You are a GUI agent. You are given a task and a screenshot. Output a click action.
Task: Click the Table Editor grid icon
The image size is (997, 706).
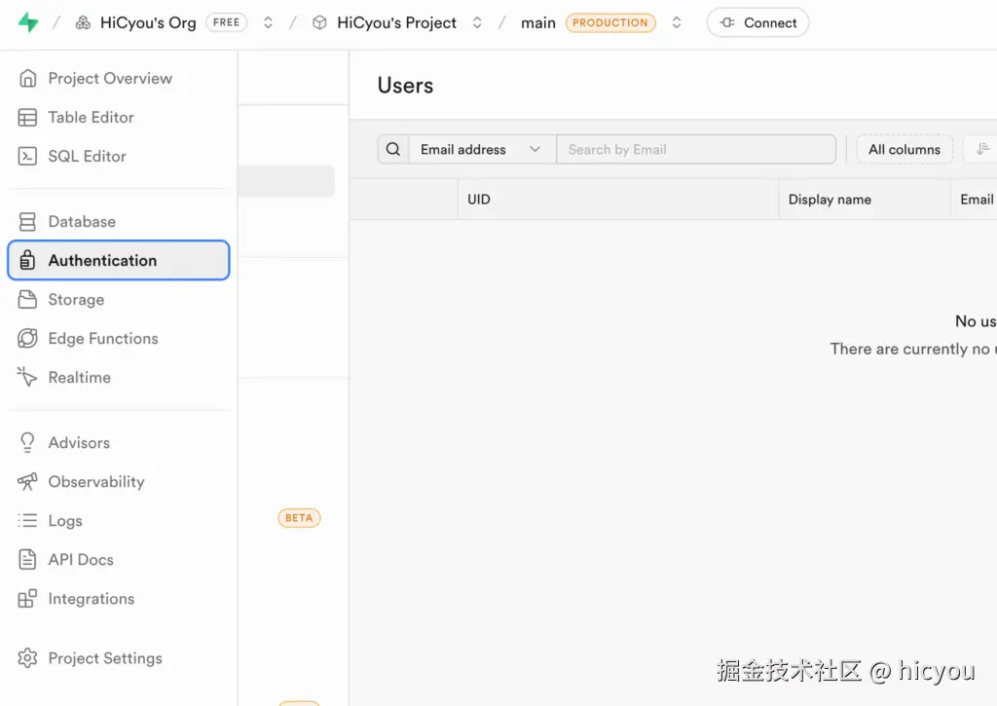[x=28, y=118]
